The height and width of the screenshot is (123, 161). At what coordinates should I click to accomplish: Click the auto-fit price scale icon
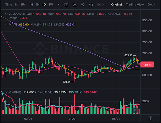150,119
